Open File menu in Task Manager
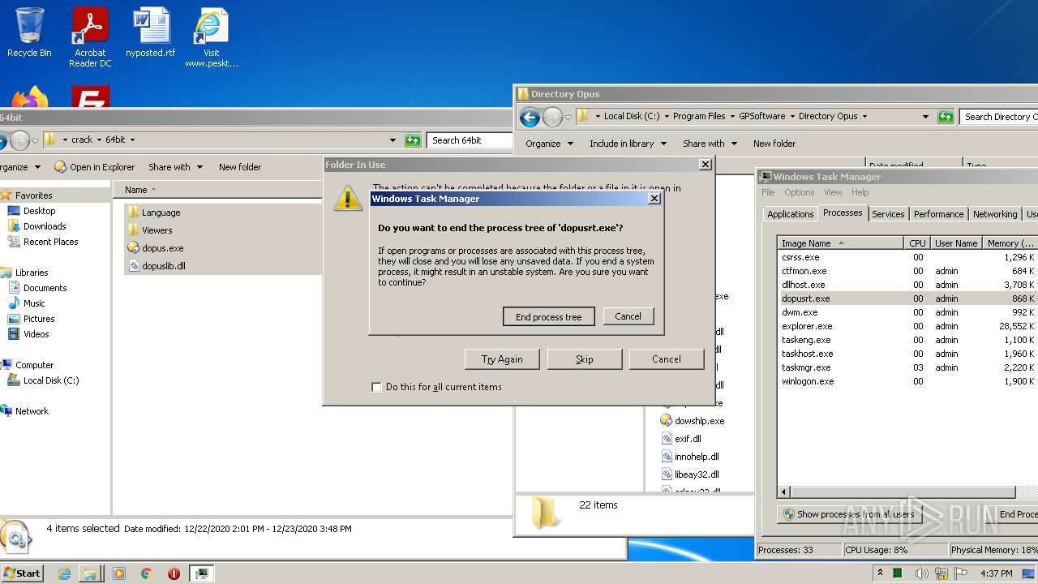Screen dimensions: 1038x584 [768, 192]
